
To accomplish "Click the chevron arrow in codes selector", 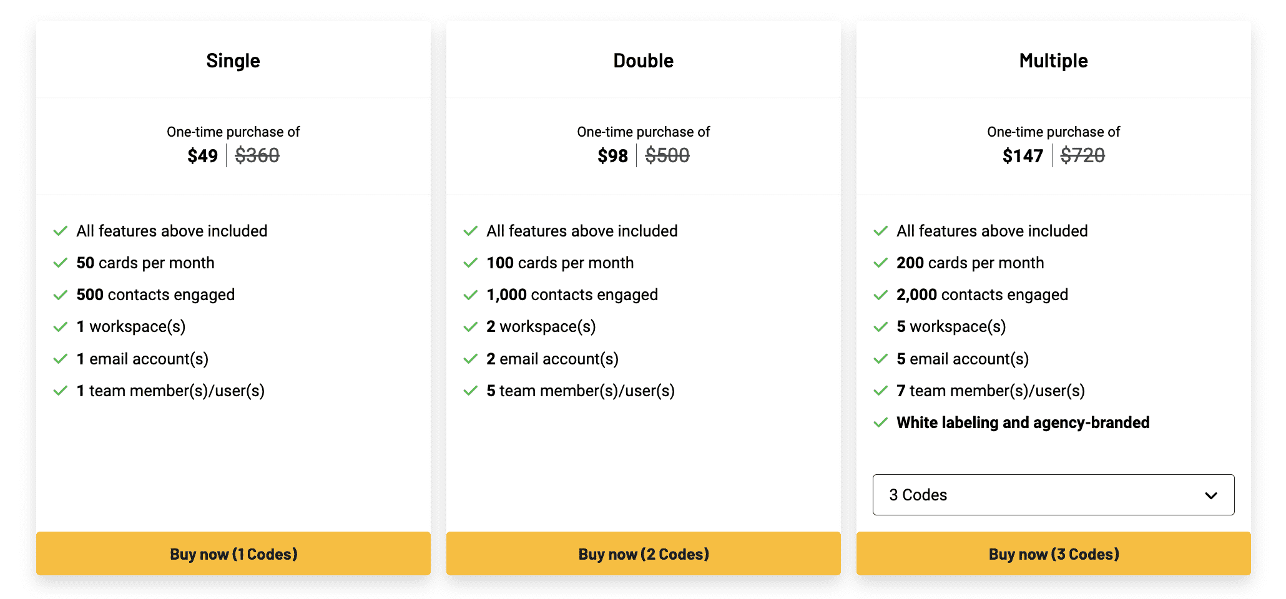I will [x=1211, y=495].
